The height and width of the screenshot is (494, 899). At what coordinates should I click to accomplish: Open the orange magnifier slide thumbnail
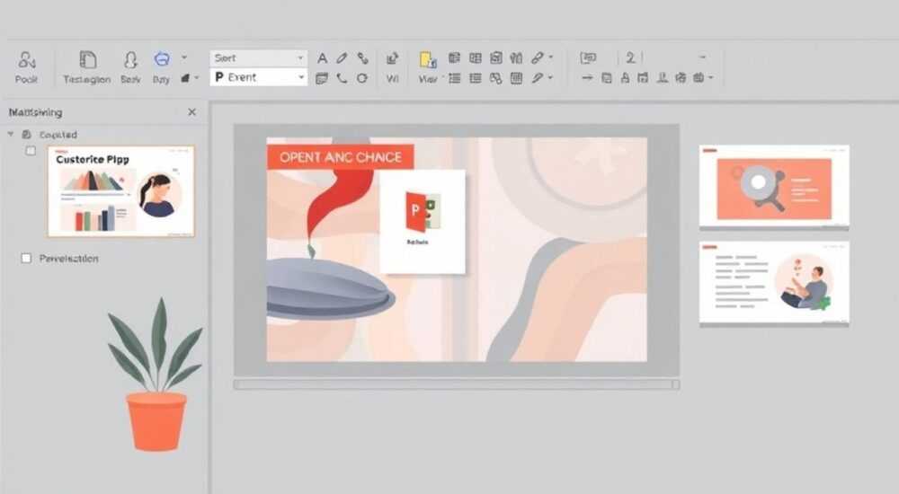pyautogui.click(x=774, y=186)
